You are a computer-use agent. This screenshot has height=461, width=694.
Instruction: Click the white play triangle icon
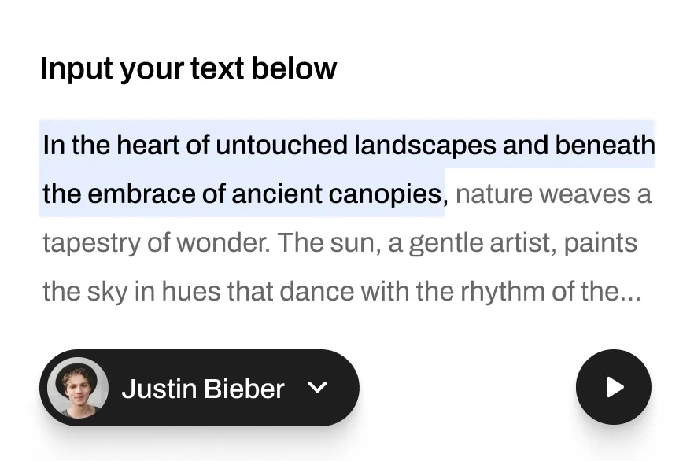point(615,387)
